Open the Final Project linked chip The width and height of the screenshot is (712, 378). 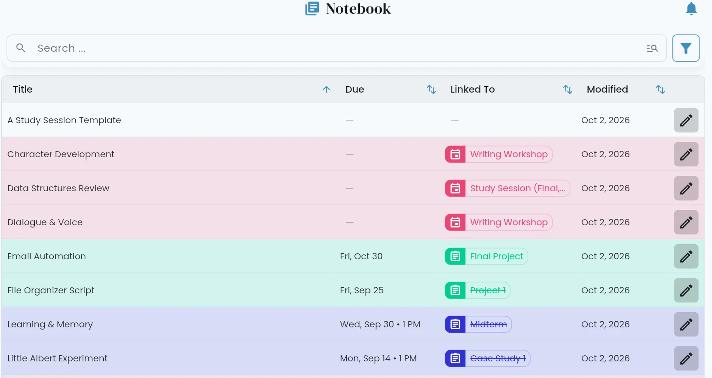[x=486, y=256]
